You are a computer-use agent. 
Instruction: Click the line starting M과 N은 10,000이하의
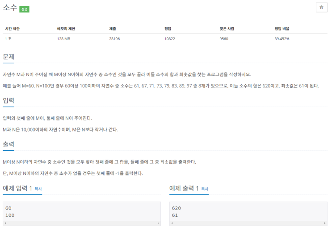pyautogui.click(x=60, y=130)
